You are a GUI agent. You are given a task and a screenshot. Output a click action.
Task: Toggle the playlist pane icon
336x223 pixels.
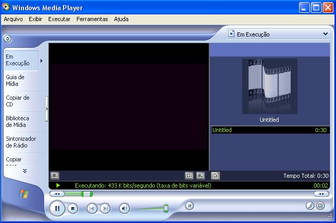click(x=215, y=176)
